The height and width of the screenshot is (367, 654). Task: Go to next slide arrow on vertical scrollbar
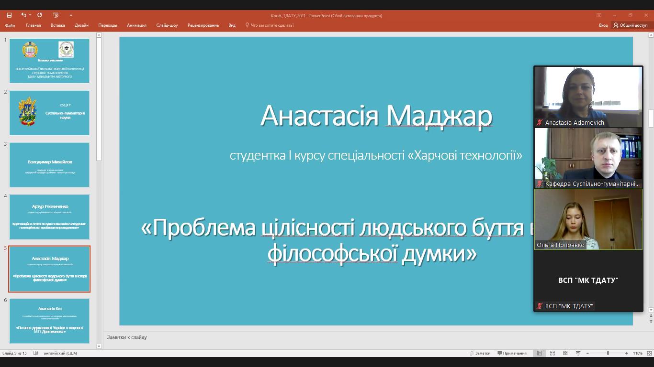pos(651,322)
